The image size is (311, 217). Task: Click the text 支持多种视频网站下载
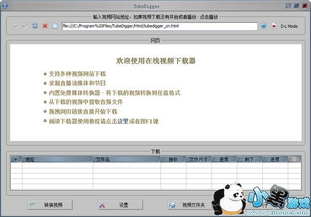pos(77,74)
